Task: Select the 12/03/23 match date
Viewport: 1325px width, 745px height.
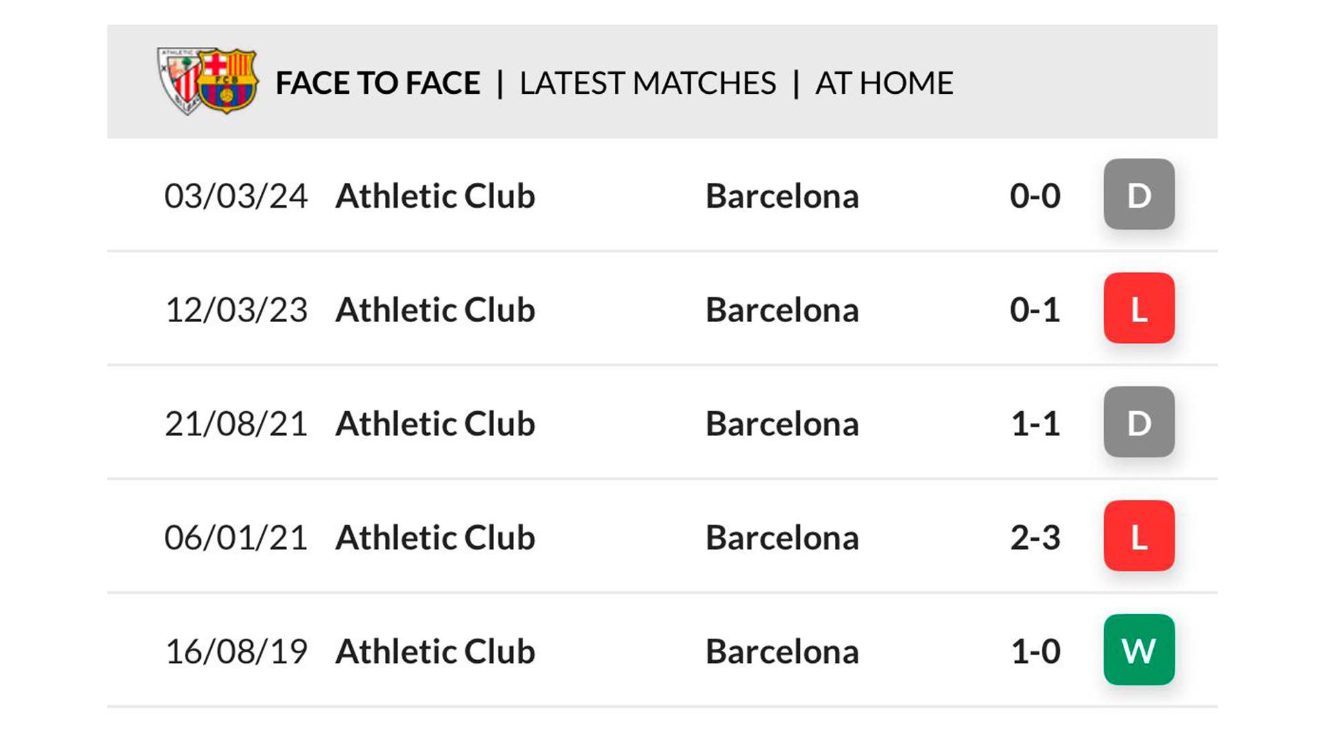Action: pyautogui.click(x=236, y=310)
